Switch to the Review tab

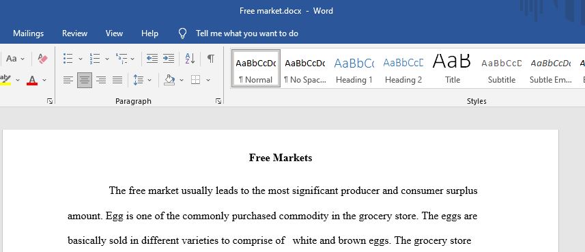pos(74,33)
